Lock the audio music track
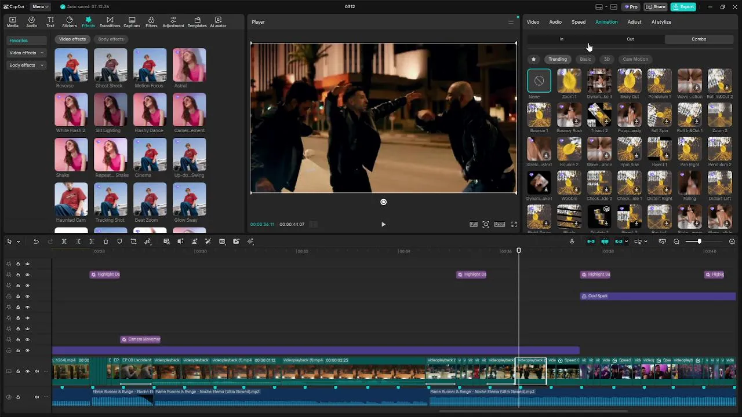This screenshot has width=742, height=417. [x=18, y=397]
